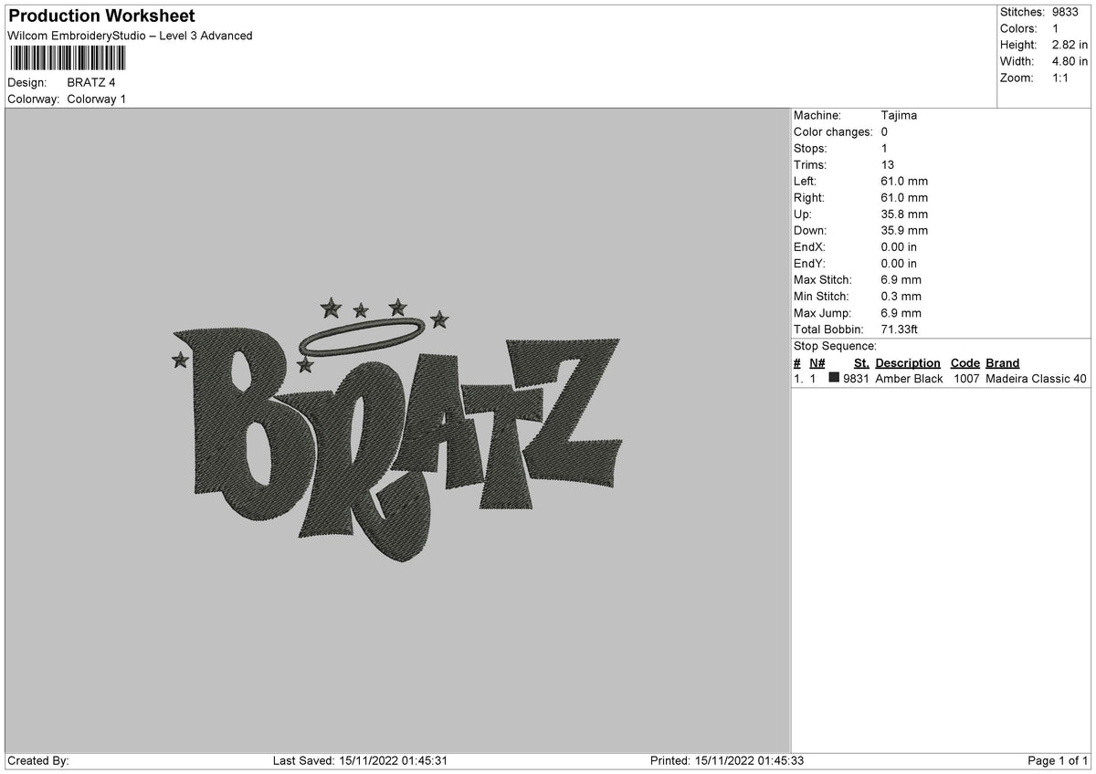Viewport: 1096px width, 774px height.
Task: Select the checkbox-style square in stop sequence row 1
Action: click(x=834, y=379)
